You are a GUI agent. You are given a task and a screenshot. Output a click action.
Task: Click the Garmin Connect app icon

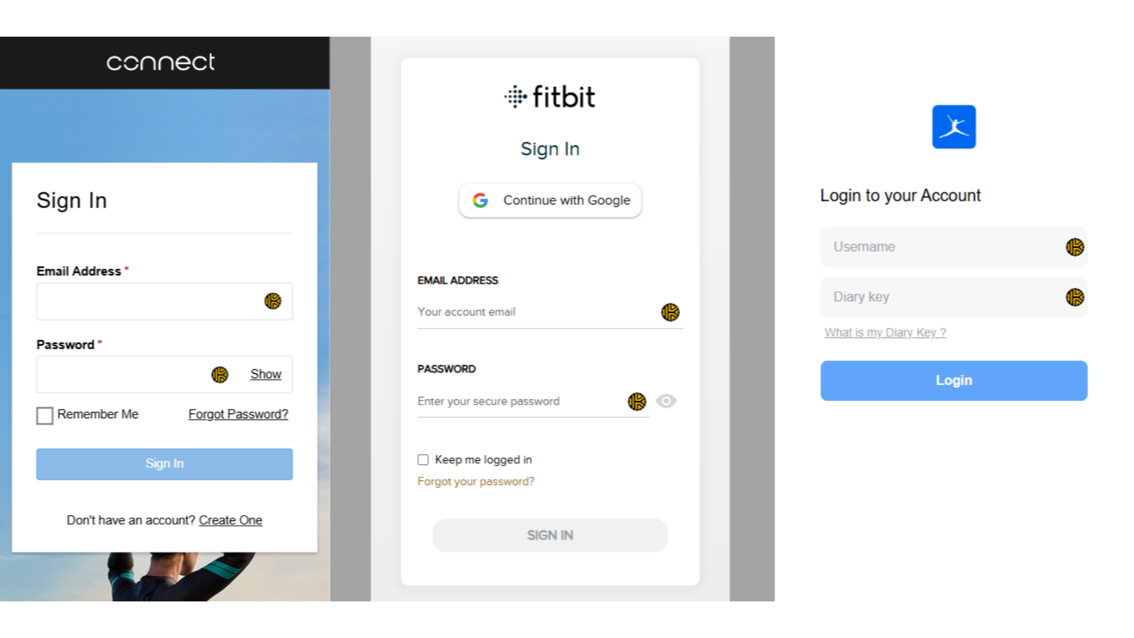coord(161,62)
